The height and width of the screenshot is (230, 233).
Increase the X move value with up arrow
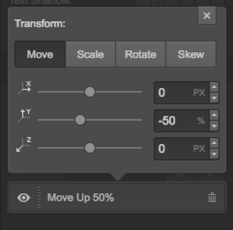(214, 87)
